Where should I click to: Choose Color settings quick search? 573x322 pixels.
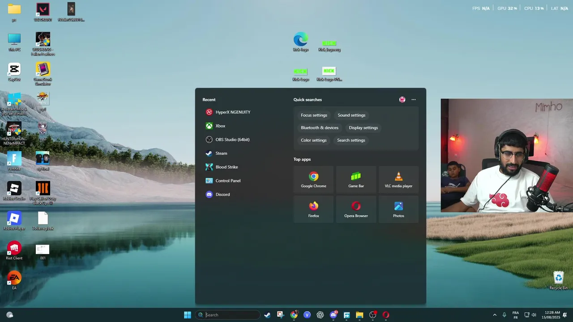(x=313, y=140)
